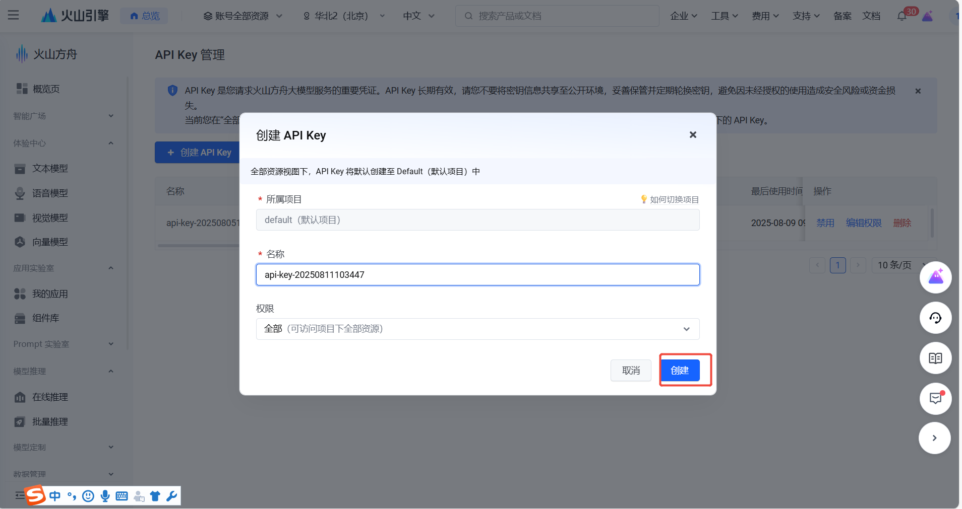962x509 pixels.
Task: Expand the 数据管理 section
Action: click(x=64, y=474)
